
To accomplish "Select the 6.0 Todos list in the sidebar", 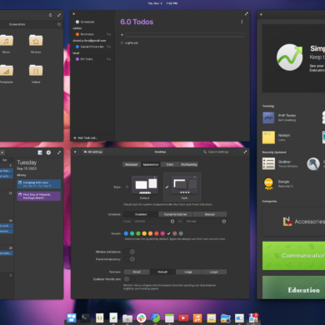I will pos(92,59).
